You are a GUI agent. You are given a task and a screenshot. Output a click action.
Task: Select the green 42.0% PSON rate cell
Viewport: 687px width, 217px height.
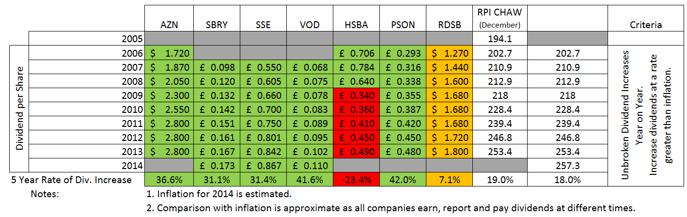(x=403, y=180)
